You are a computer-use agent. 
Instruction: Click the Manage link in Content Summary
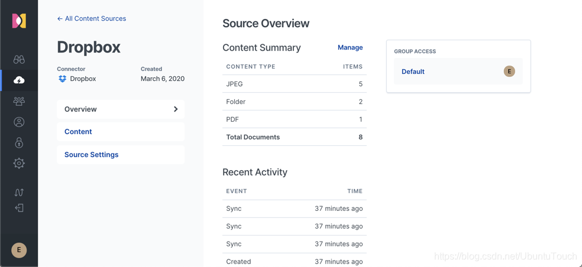coord(350,47)
